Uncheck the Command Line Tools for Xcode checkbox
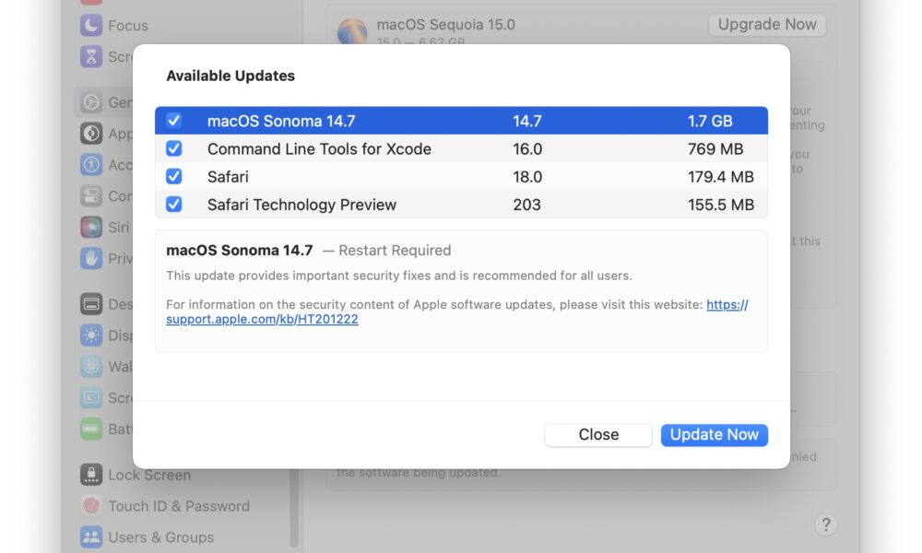This screenshot has height=553, width=922. pyautogui.click(x=173, y=148)
